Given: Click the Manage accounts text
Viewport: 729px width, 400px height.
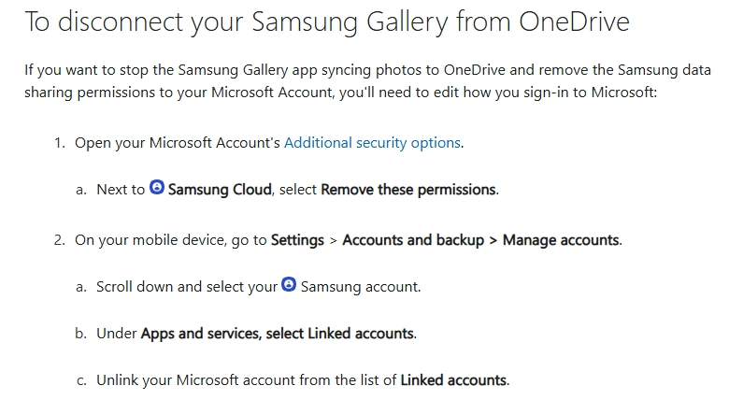Looking at the screenshot, I should [561, 240].
